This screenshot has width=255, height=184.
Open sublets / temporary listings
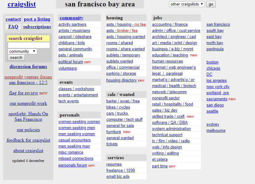(x=123, y=55)
